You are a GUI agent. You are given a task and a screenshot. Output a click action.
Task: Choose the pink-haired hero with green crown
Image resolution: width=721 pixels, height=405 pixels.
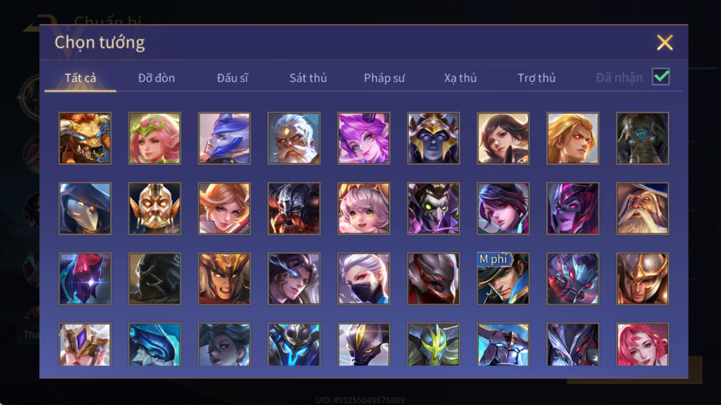(155, 138)
